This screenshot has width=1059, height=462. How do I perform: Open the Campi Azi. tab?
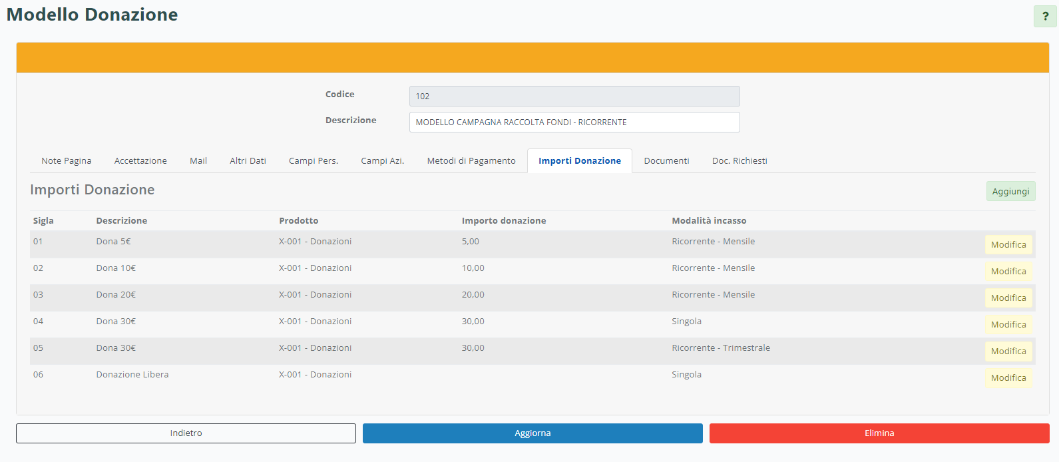(x=383, y=161)
